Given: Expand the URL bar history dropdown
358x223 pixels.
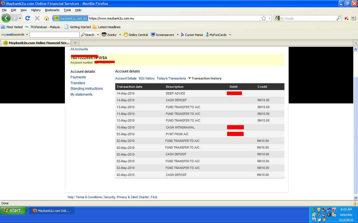Looking at the screenshot, I should (270, 18).
